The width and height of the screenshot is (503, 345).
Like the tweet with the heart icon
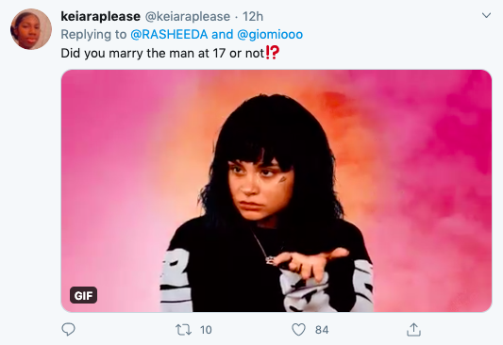298,330
